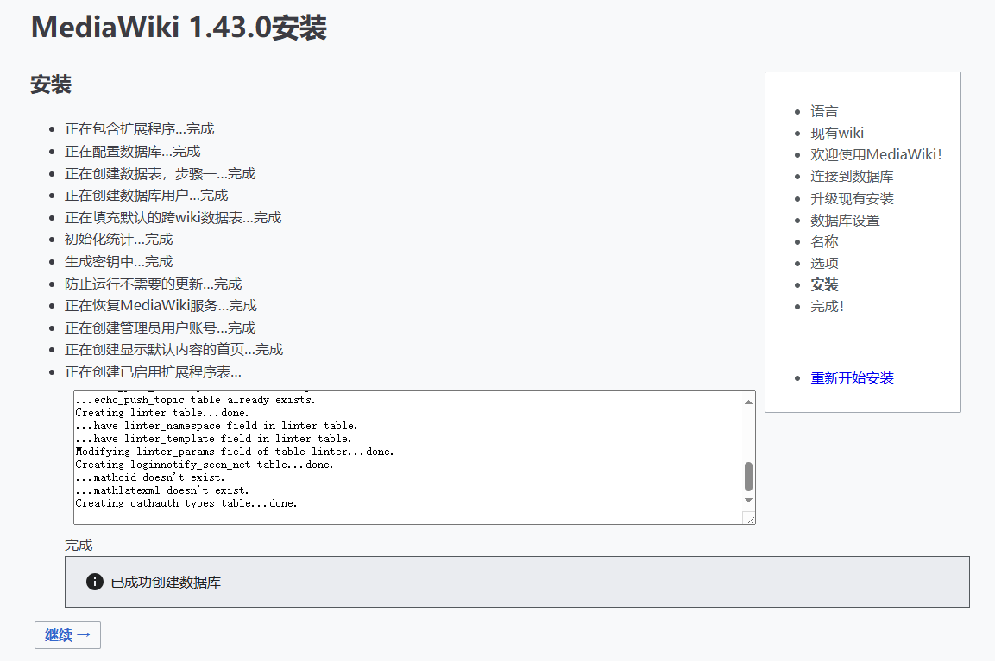The height and width of the screenshot is (661, 995).
Task: Click 正在创建显示默认内容的首页...完成 line
Action: click(173, 350)
